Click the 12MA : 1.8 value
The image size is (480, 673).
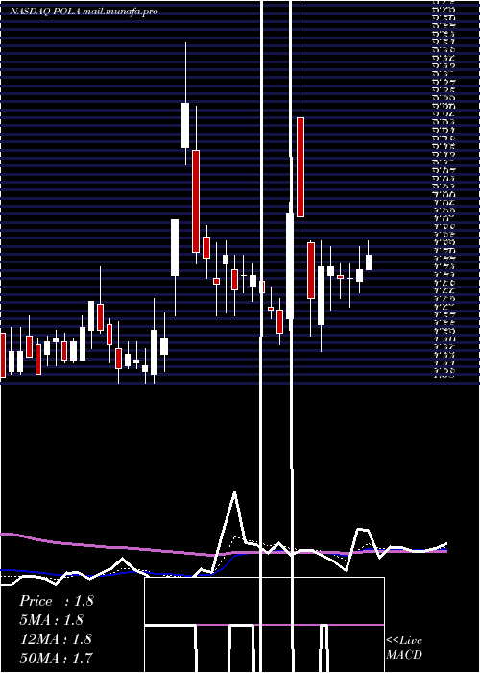(56, 638)
